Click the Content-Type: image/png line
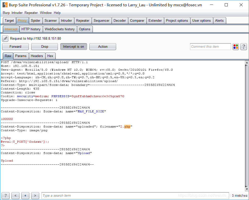Viewport: 249px width, 200px height. coord(24,130)
